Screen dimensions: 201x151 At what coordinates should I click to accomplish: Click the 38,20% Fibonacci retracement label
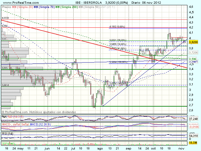point(118,40)
